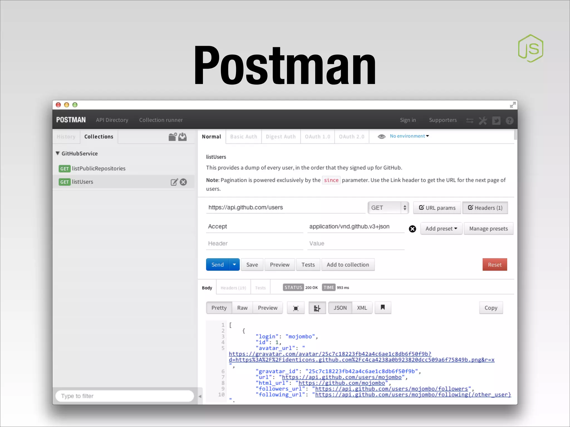Collapse the sidebar with the arrow handle
The image size is (570, 427).
200,396
